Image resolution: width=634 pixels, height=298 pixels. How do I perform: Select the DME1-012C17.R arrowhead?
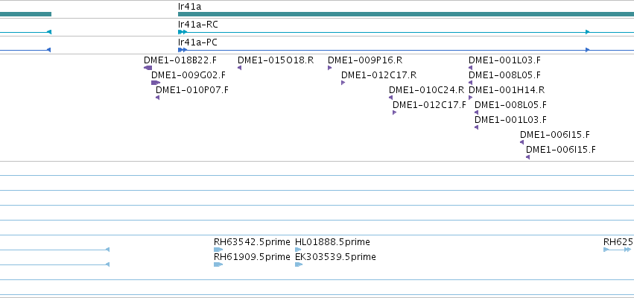click(343, 83)
